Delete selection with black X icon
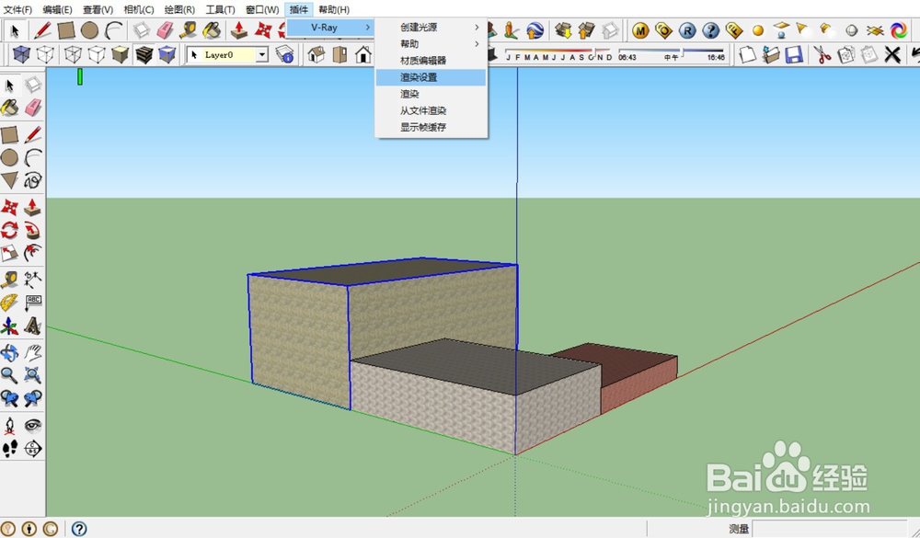The height and width of the screenshot is (538, 920). (892, 54)
